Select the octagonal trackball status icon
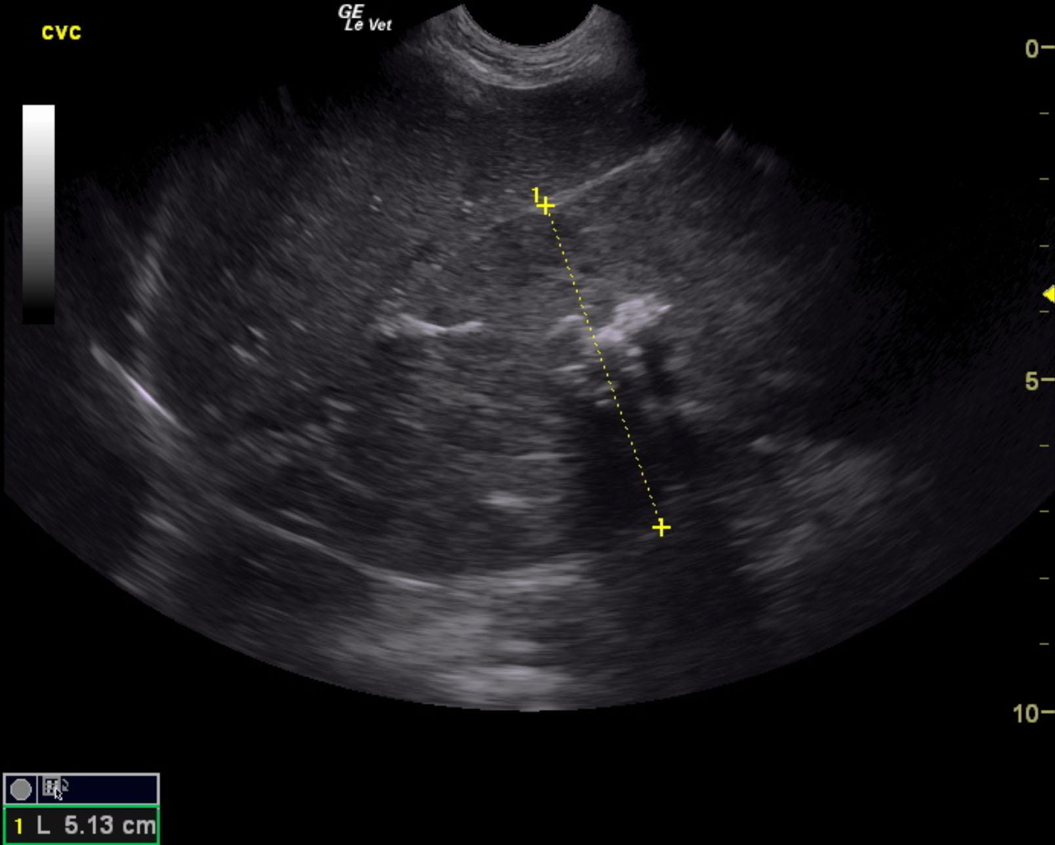This screenshot has height=845, width=1055. [x=20, y=789]
